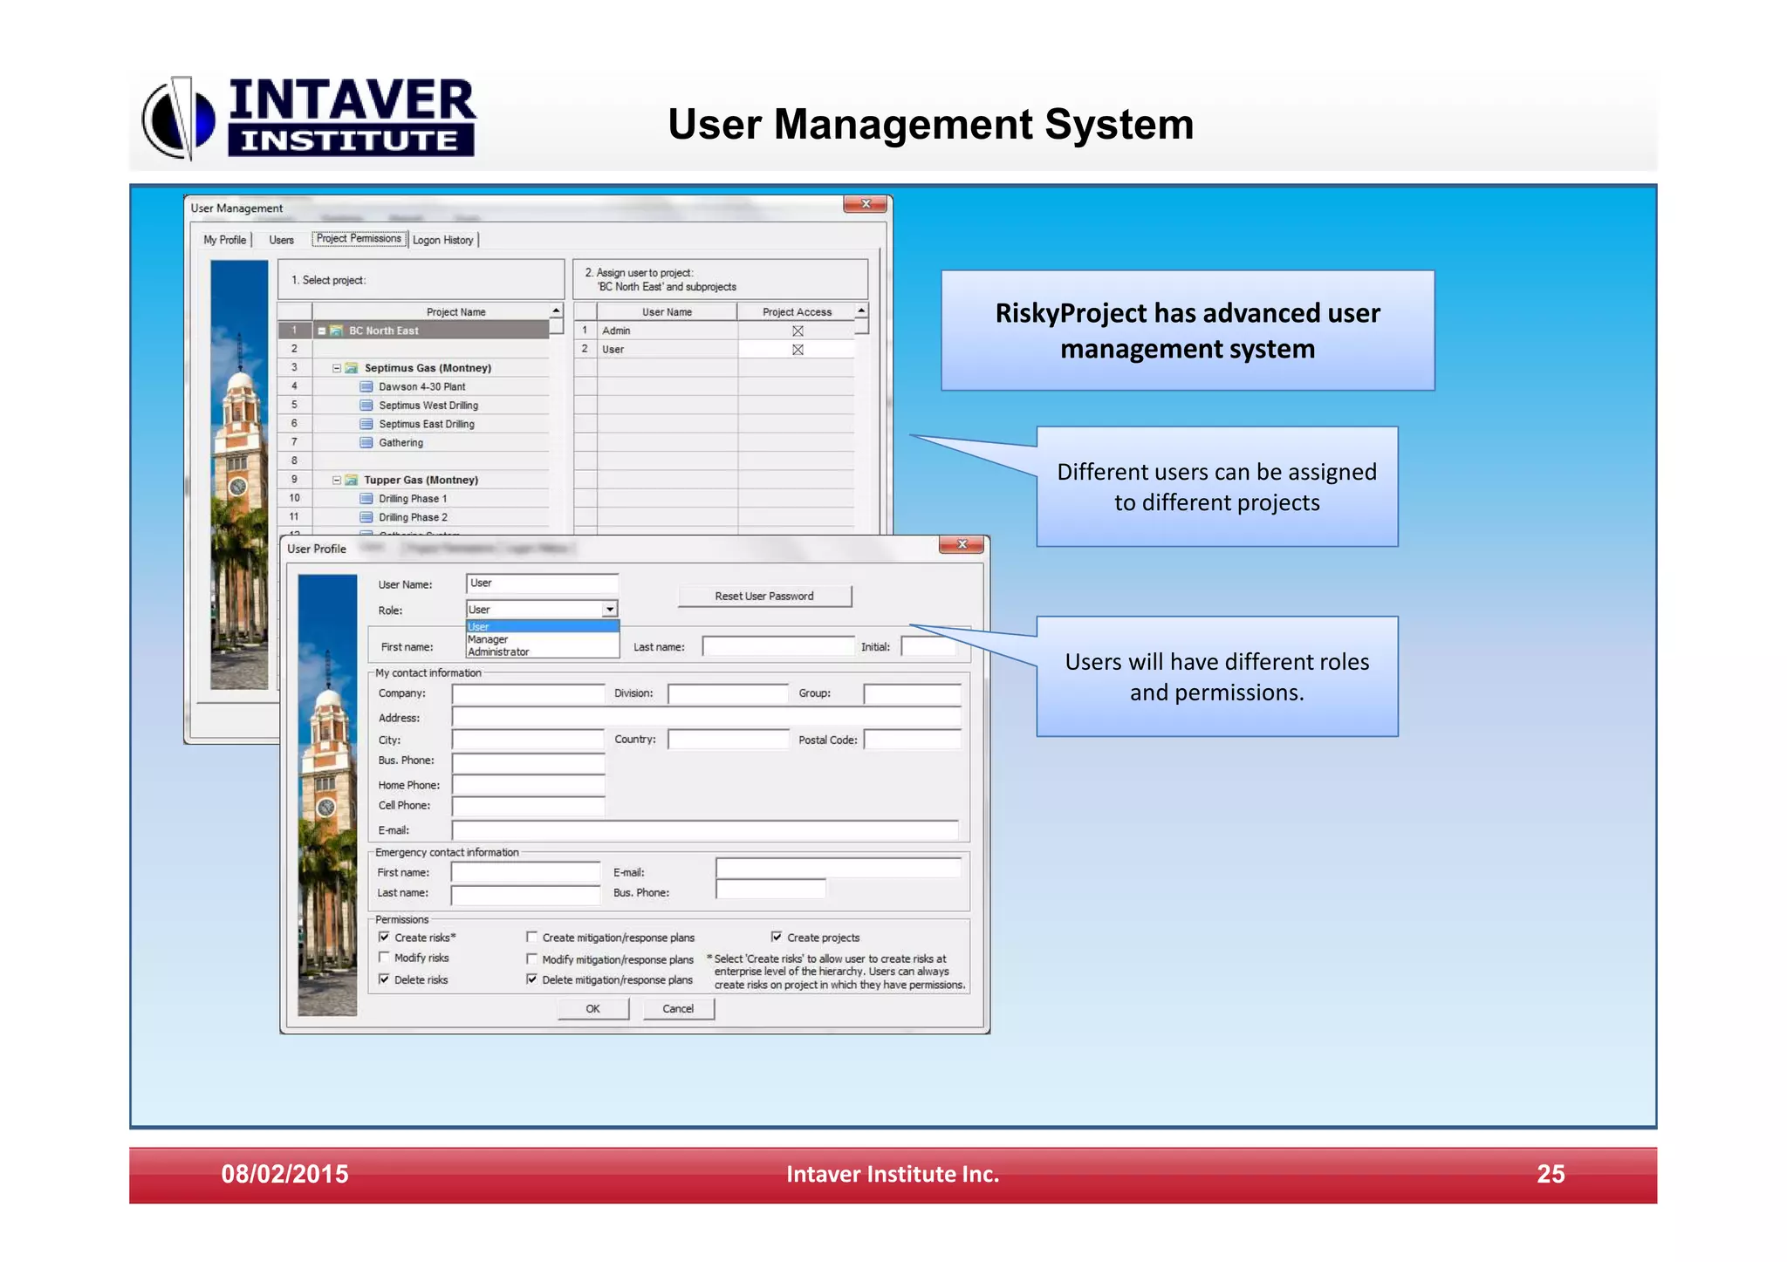Image resolution: width=1787 pixels, height=1262 pixels.
Task: Click the Tupper Gas (Montney) folder icon
Action: point(352,481)
